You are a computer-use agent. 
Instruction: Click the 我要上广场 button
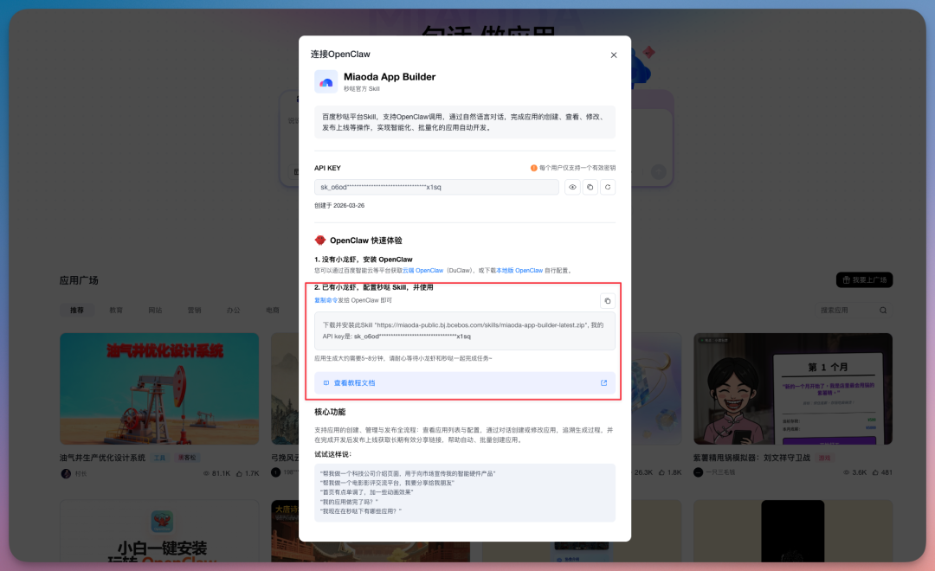(x=863, y=279)
